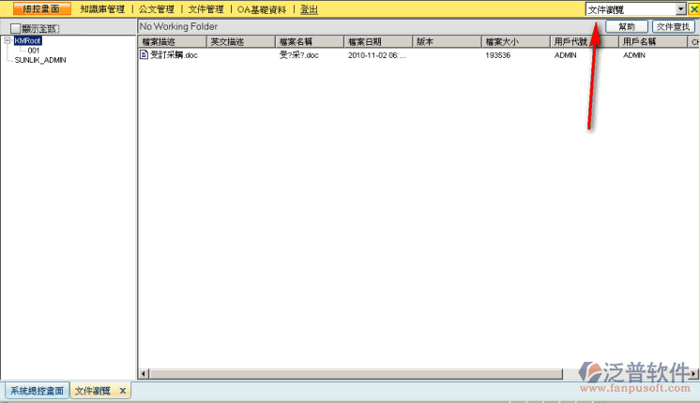Open the 公文管理 menu
Screen dimensions: 700x403
157,9
